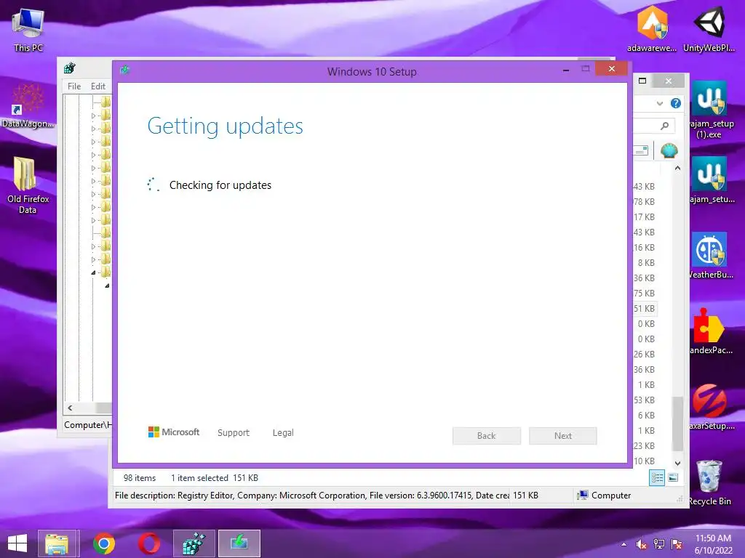This screenshot has height=558, width=745.
Task: Click the Action Center flag icon
Action: (x=677, y=544)
